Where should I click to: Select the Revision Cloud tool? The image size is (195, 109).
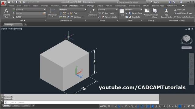[x=155, y=13]
